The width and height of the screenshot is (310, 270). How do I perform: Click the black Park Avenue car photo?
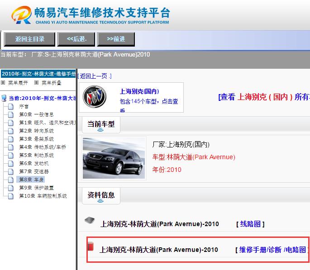pyautogui.click(x=114, y=158)
